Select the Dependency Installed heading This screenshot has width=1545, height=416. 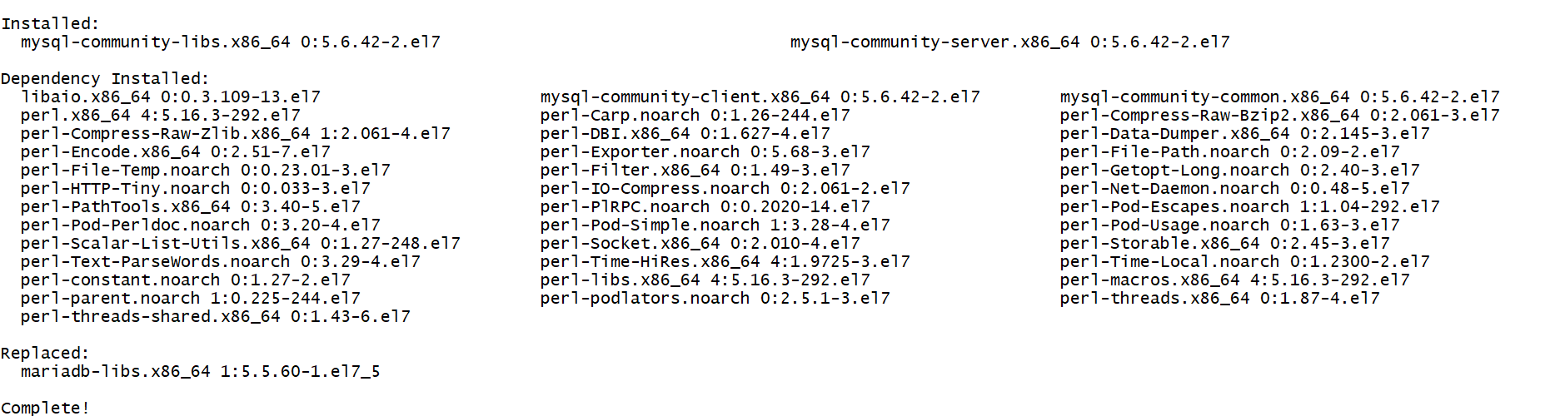[106, 79]
